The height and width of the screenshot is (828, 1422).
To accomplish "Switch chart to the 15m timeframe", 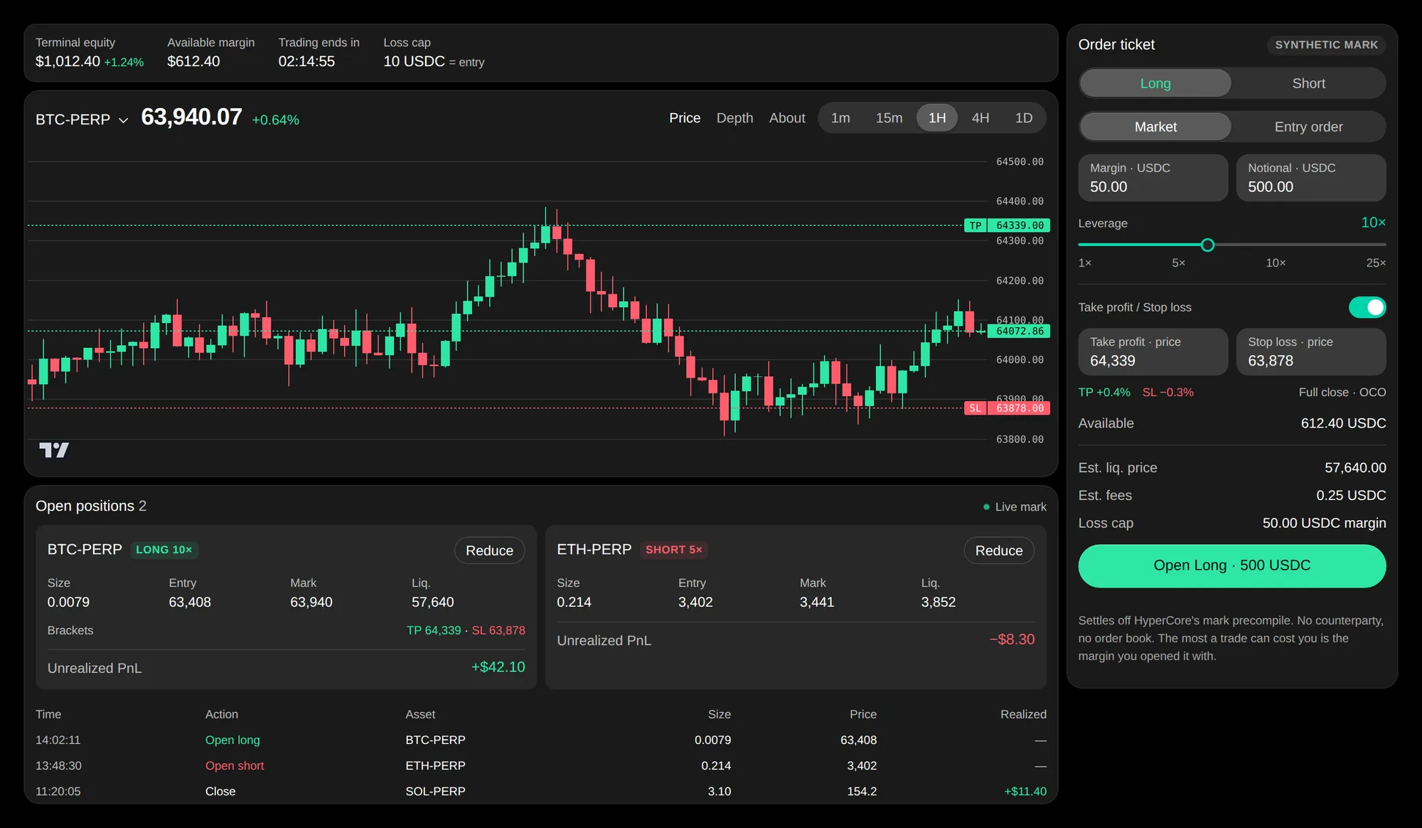I will 889,118.
